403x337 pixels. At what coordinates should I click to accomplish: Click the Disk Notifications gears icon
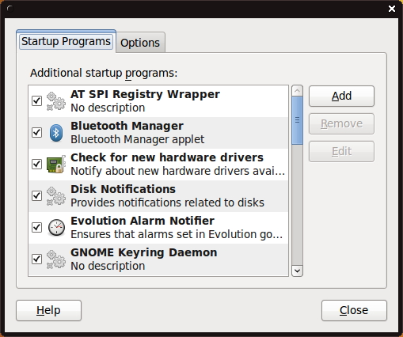point(56,196)
